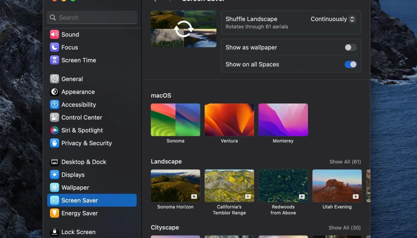
Task: Click the Lock Screen padlock icon
Action: pos(55,232)
